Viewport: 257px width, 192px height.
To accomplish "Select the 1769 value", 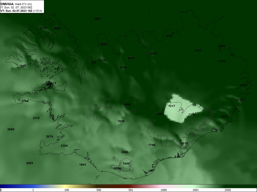I will 152,145.
